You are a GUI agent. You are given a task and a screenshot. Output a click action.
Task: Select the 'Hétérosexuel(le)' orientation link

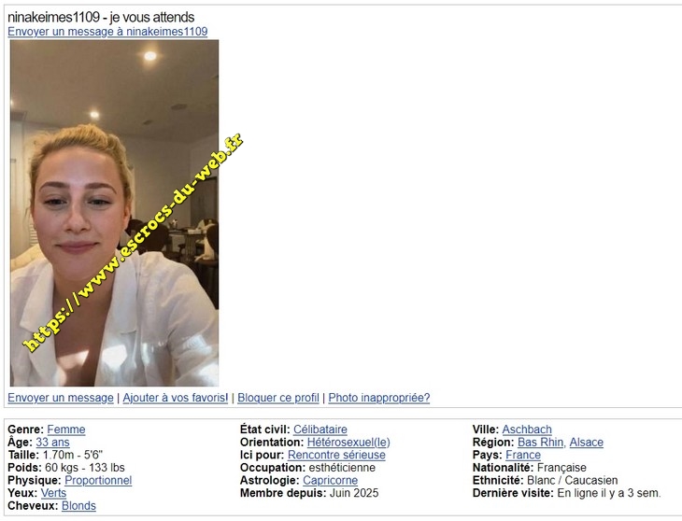click(x=348, y=443)
